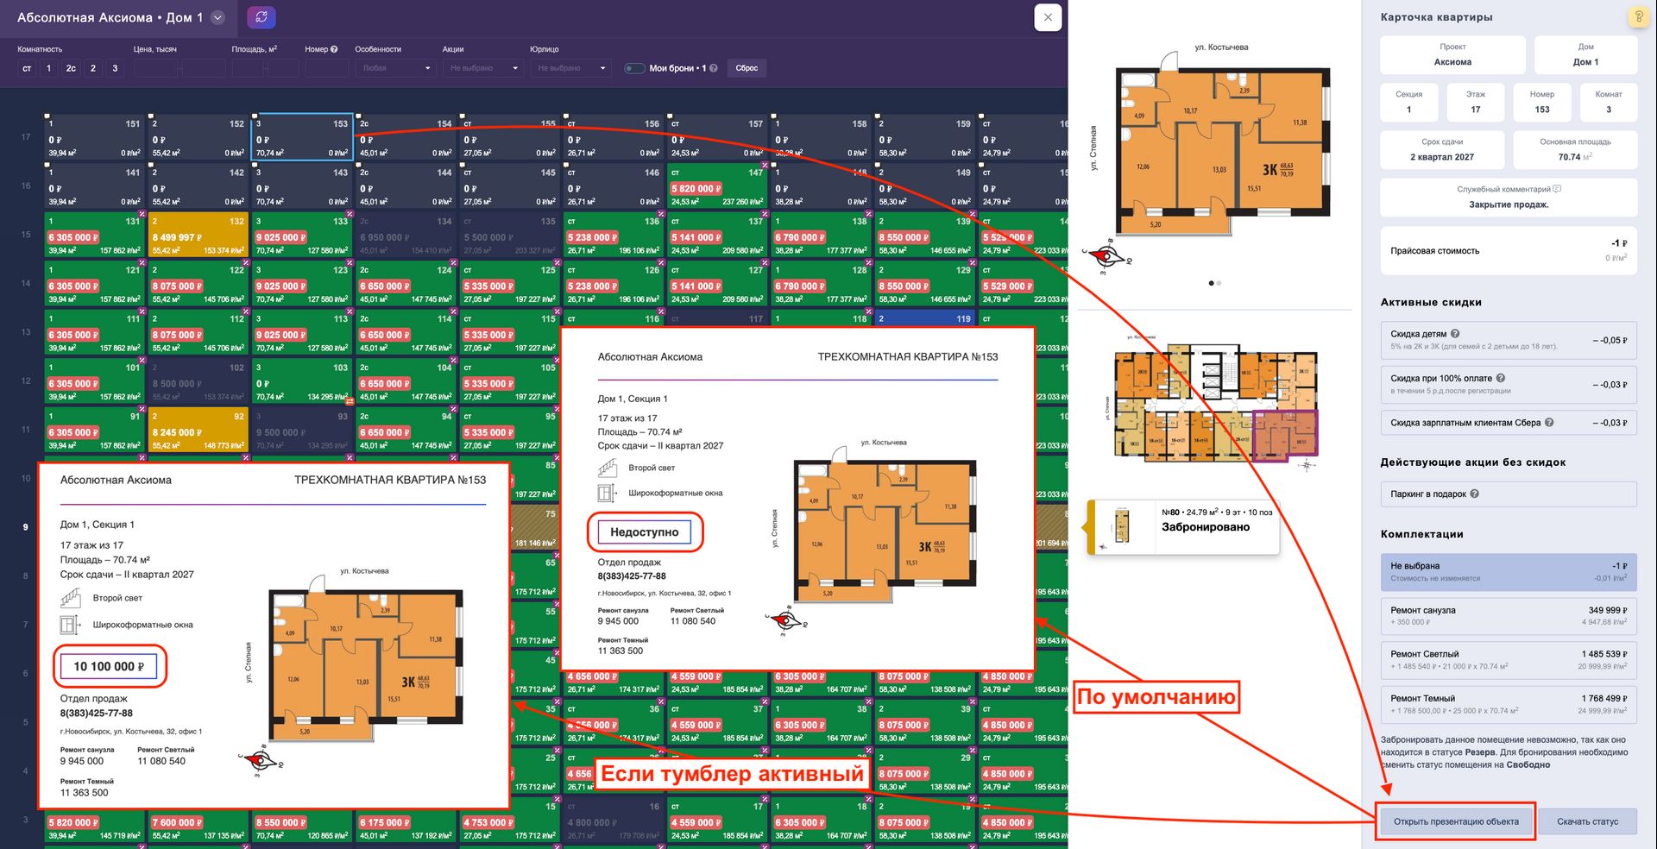Click the №80 Забронировано booking card
The height and width of the screenshot is (849, 1657).
click(1182, 526)
